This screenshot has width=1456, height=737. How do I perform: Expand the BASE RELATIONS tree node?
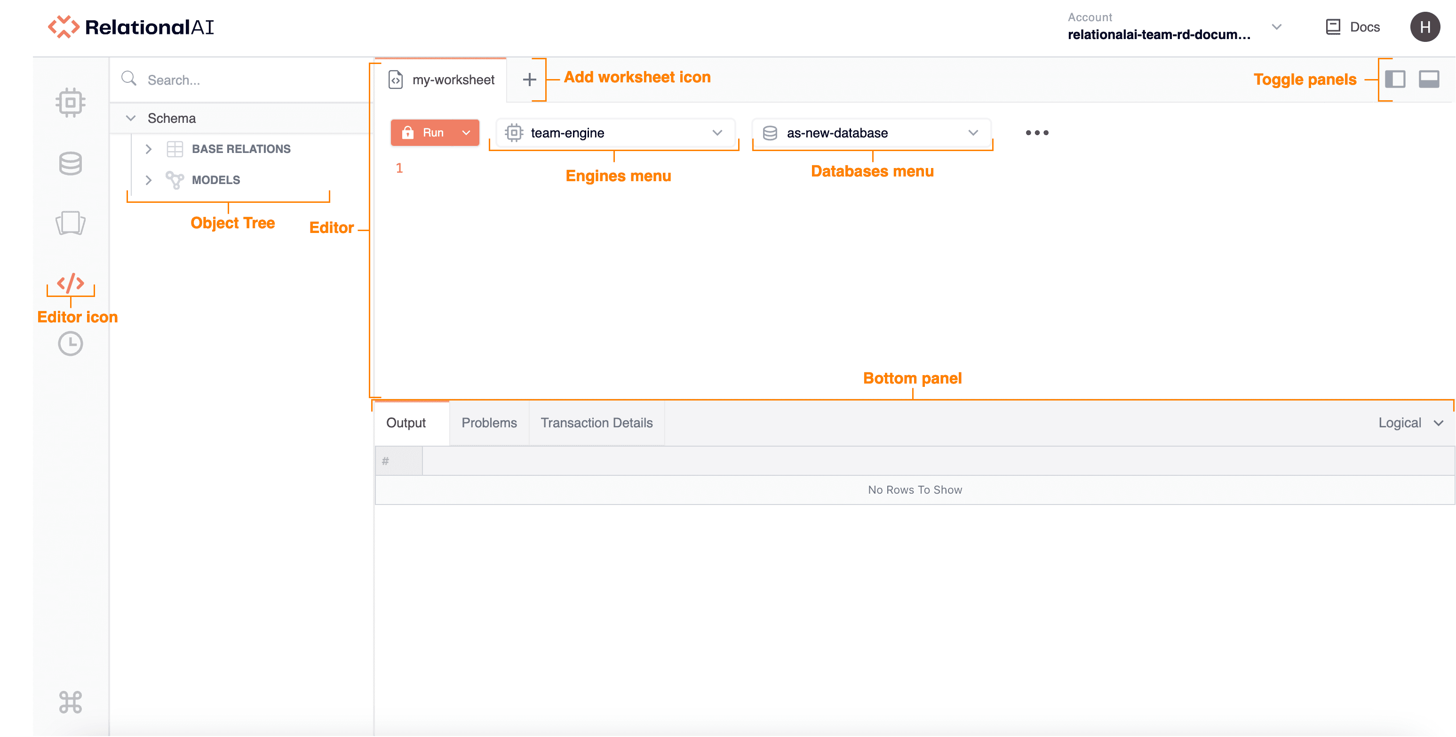tap(149, 149)
